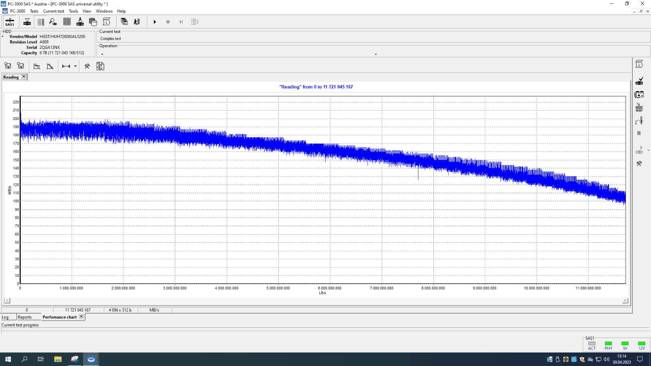This screenshot has width=651, height=366.
Task: Close the Perfomance chart tab
Action: pos(81,316)
